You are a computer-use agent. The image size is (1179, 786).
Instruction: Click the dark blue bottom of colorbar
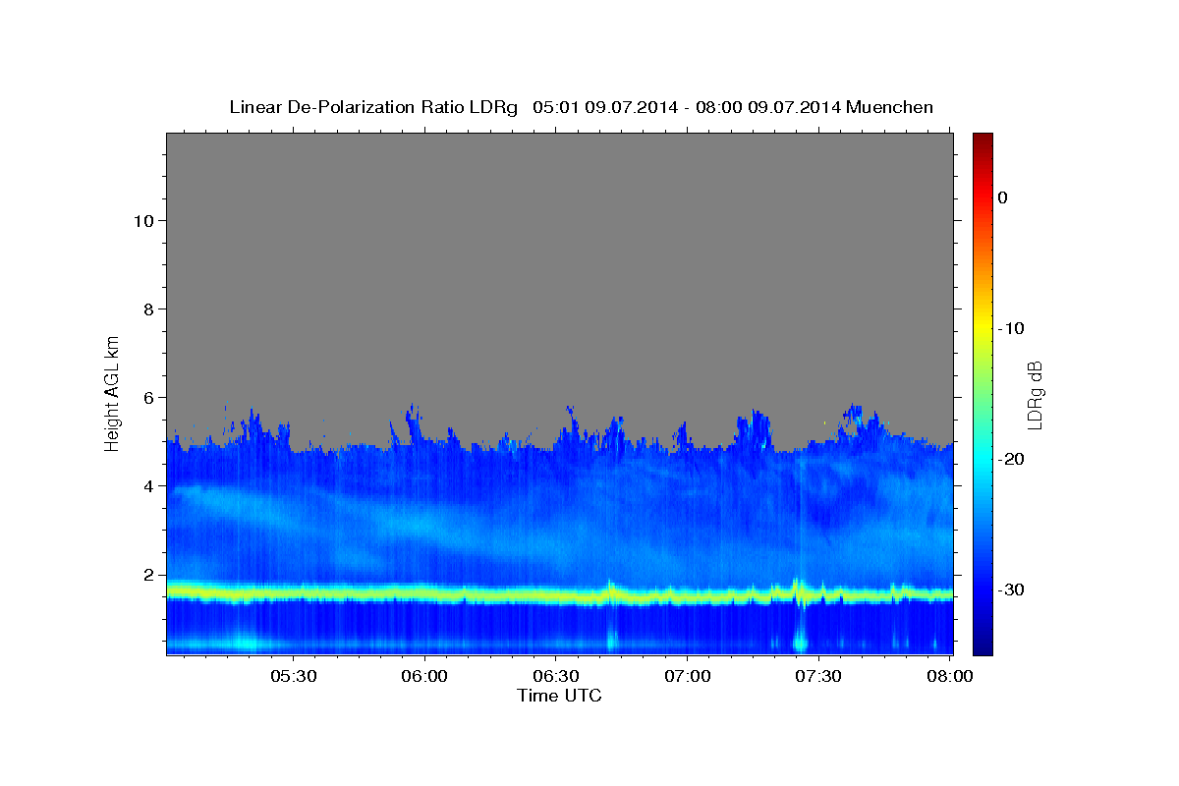(982, 639)
